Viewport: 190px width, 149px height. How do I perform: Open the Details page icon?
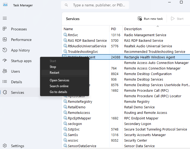pyautogui.click(x=5, y=82)
